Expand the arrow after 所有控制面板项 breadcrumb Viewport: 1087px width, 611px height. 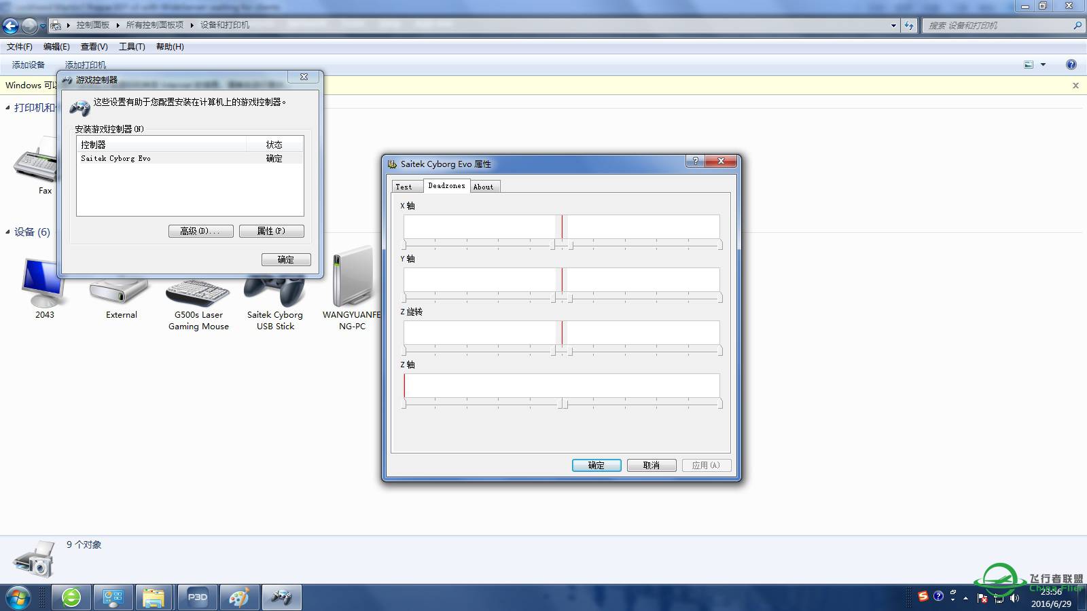(192, 25)
